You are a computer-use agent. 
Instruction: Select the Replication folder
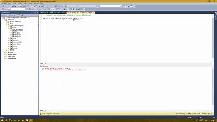11,57
